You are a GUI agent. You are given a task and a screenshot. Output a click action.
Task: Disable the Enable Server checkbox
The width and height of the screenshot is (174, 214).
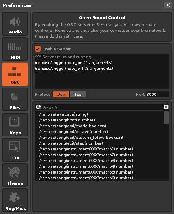[38, 49]
